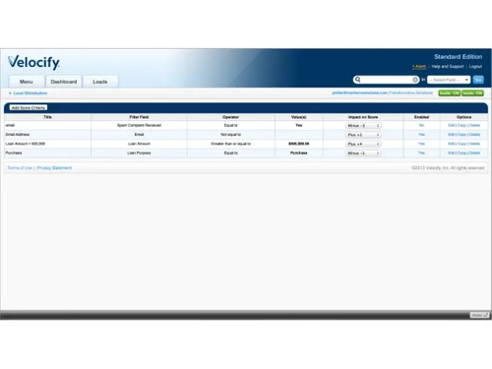492x369 pixels.
Task: Toggle Enabled 'No' for email row
Action: pyautogui.click(x=421, y=125)
